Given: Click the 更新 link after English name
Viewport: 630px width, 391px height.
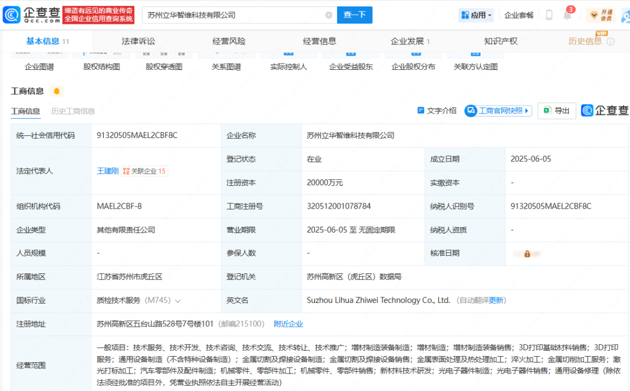Looking at the screenshot, I should (496, 300).
